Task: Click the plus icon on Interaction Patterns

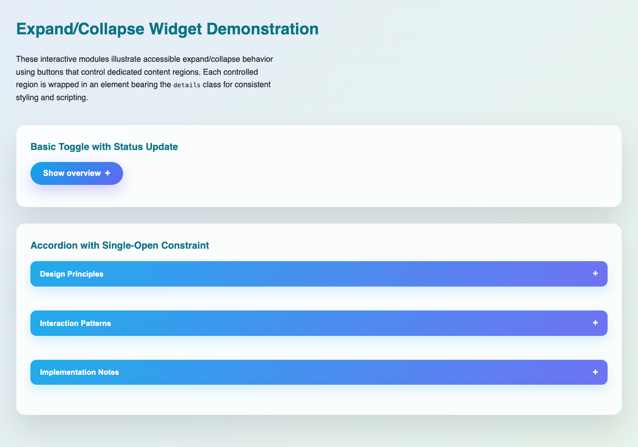Action: point(595,323)
